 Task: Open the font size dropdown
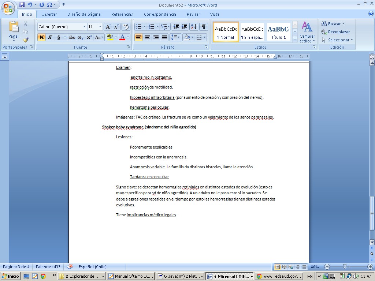point(100,27)
